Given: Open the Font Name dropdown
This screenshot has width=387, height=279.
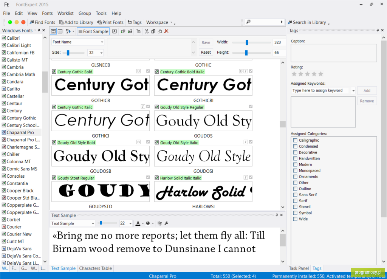Looking at the screenshot, I should pyautogui.click(x=102, y=42).
